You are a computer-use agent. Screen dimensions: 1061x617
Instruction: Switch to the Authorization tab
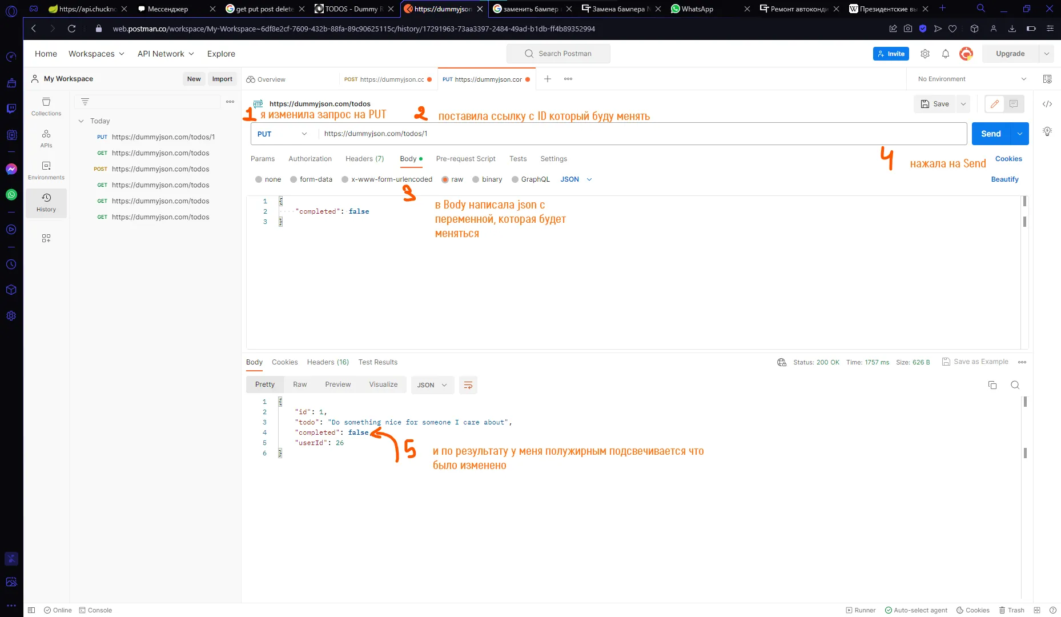(x=310, y=159)
